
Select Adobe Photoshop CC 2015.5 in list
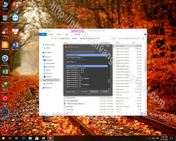click(x=87, y=68)
